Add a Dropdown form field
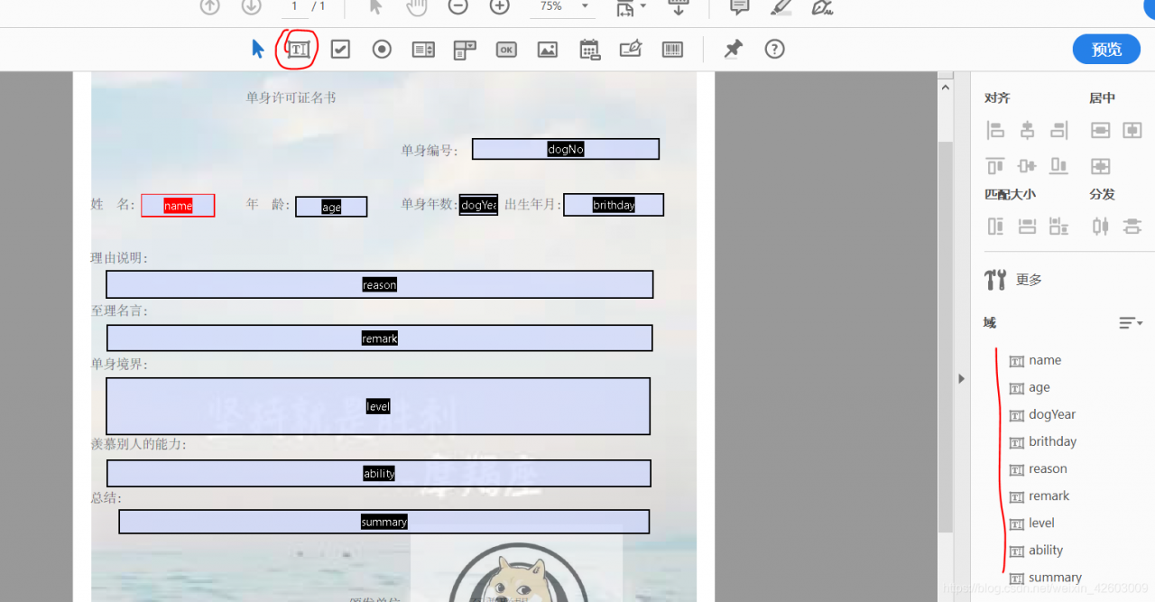The image size is (1155, 602). click(x=464, y=49)
